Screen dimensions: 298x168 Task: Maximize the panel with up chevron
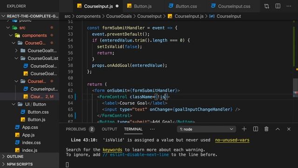click(278, 129)
